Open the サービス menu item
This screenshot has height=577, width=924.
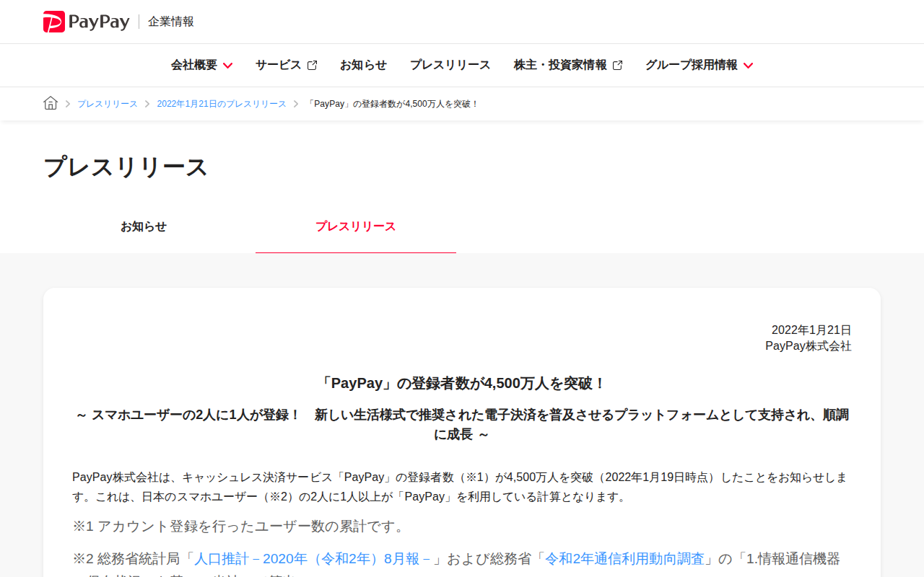(x=279, y=65)
